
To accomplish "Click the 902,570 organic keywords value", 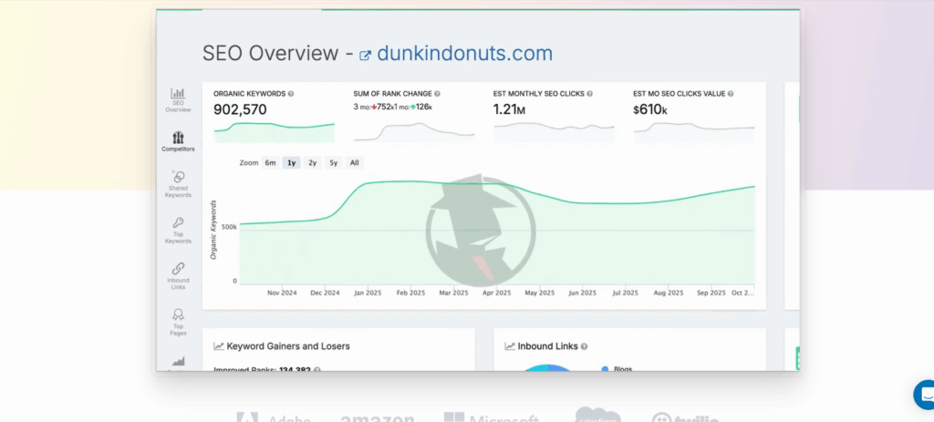I will [x=240, y=109].
